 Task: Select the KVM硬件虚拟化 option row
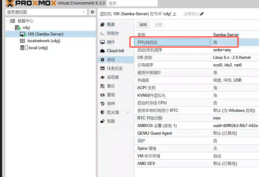(196, 95)
